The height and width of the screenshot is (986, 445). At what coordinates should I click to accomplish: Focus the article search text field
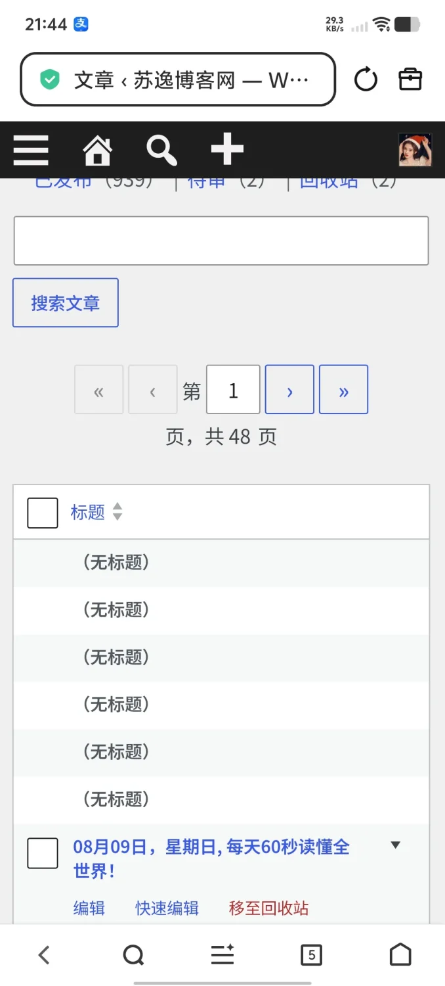click(221, 241)
